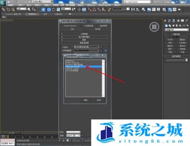This screenshot has height=146, width=190.
Task: Click the Render Production teapot icon
Action: 179,9
